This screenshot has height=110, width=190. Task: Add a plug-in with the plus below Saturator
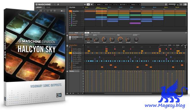(x=70, y=40)
